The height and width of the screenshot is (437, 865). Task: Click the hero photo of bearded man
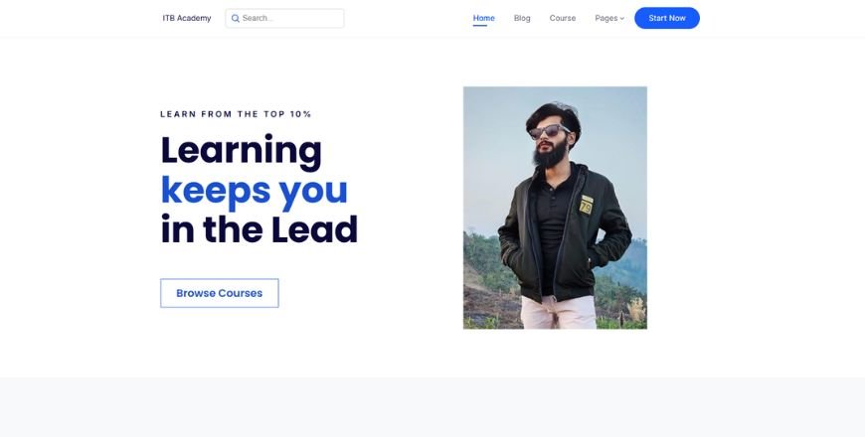(x=555, y=208)
